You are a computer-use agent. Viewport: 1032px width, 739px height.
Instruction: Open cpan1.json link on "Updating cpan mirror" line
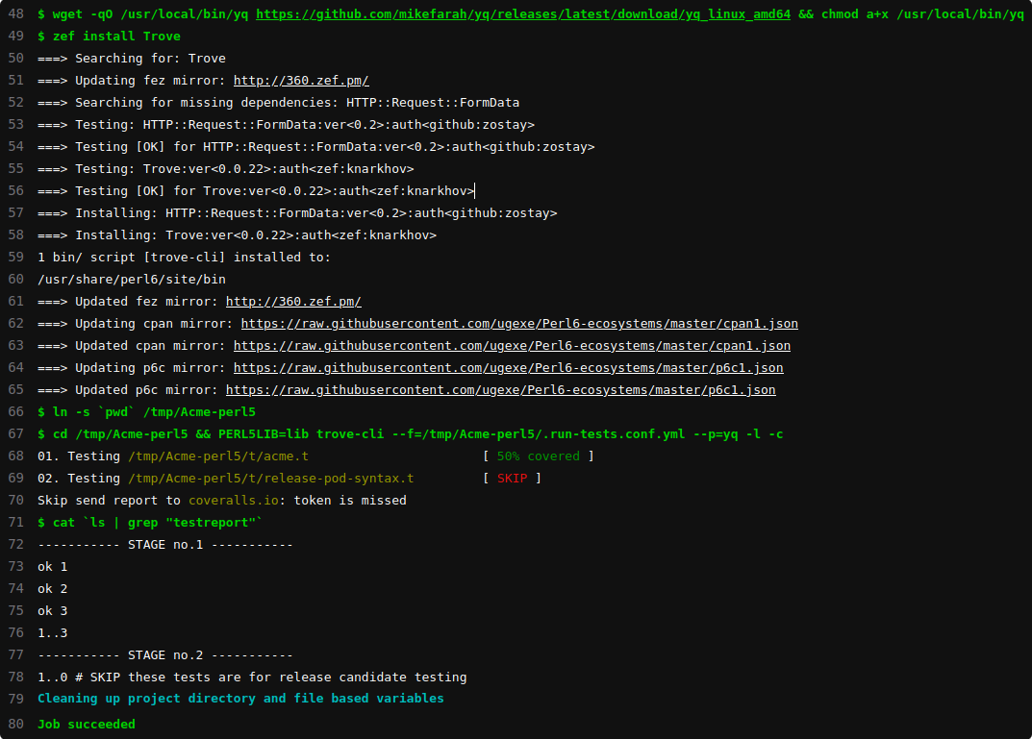[x=519, y=324]
